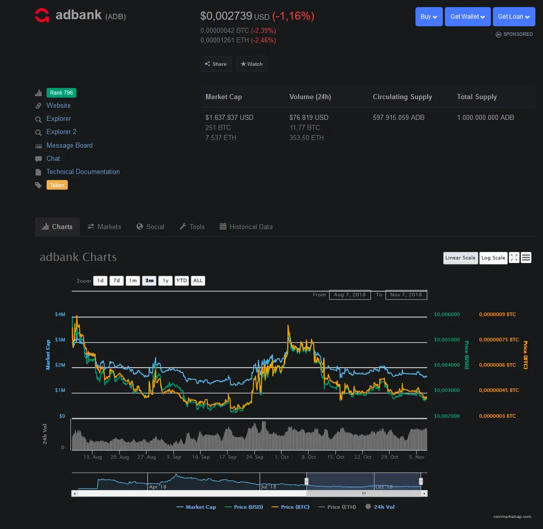Toggle Price (BTC) series in legend
This screenshot has height=529, width=543.
[290, 507]
